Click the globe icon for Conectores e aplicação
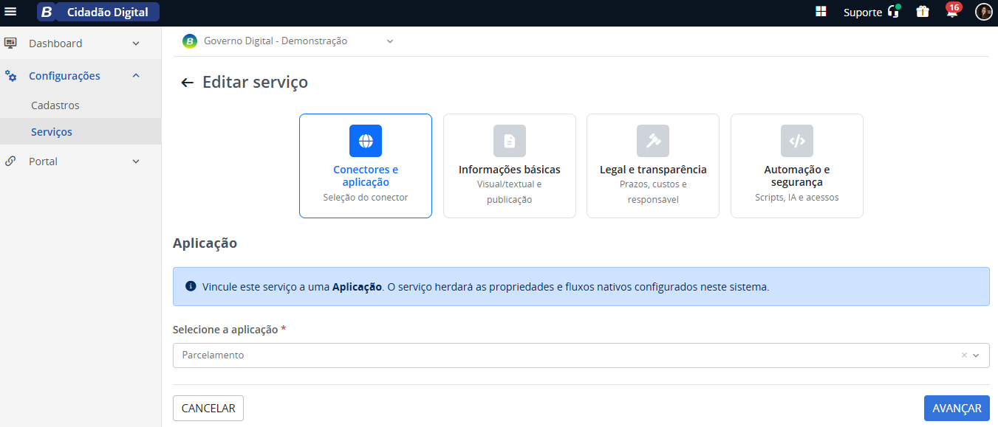The width and height of the screenshot is (998, 427). 366,141
